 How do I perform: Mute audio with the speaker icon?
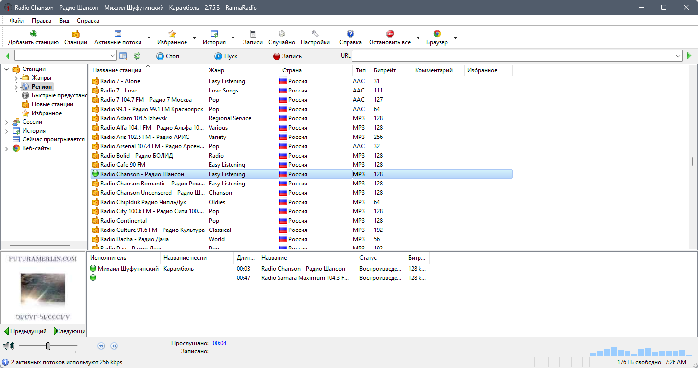[x=8, y=346]
